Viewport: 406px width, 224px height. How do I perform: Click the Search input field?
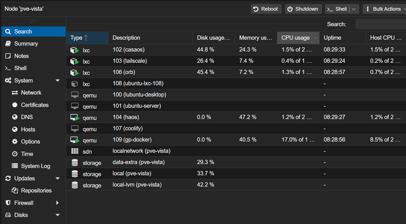pos(380,24)
